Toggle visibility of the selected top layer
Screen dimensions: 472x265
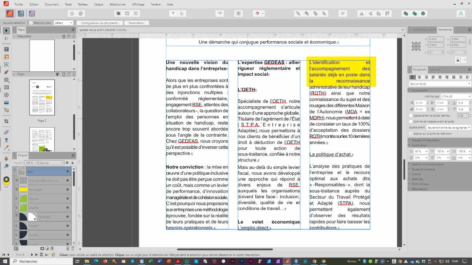click(68, 172)
